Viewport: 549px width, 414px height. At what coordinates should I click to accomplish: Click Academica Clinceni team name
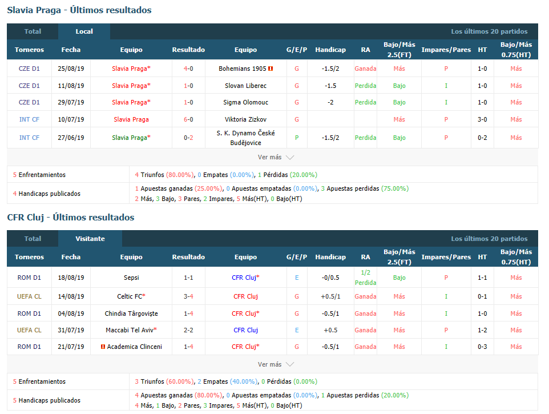135,347
